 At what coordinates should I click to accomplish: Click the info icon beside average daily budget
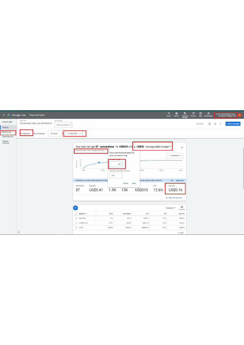click(171, 147)
